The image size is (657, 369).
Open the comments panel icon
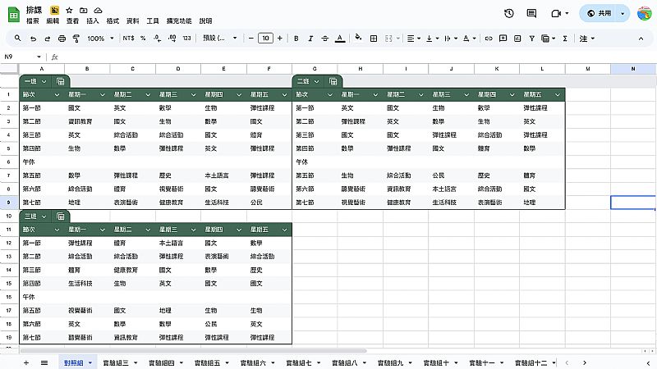532,14
